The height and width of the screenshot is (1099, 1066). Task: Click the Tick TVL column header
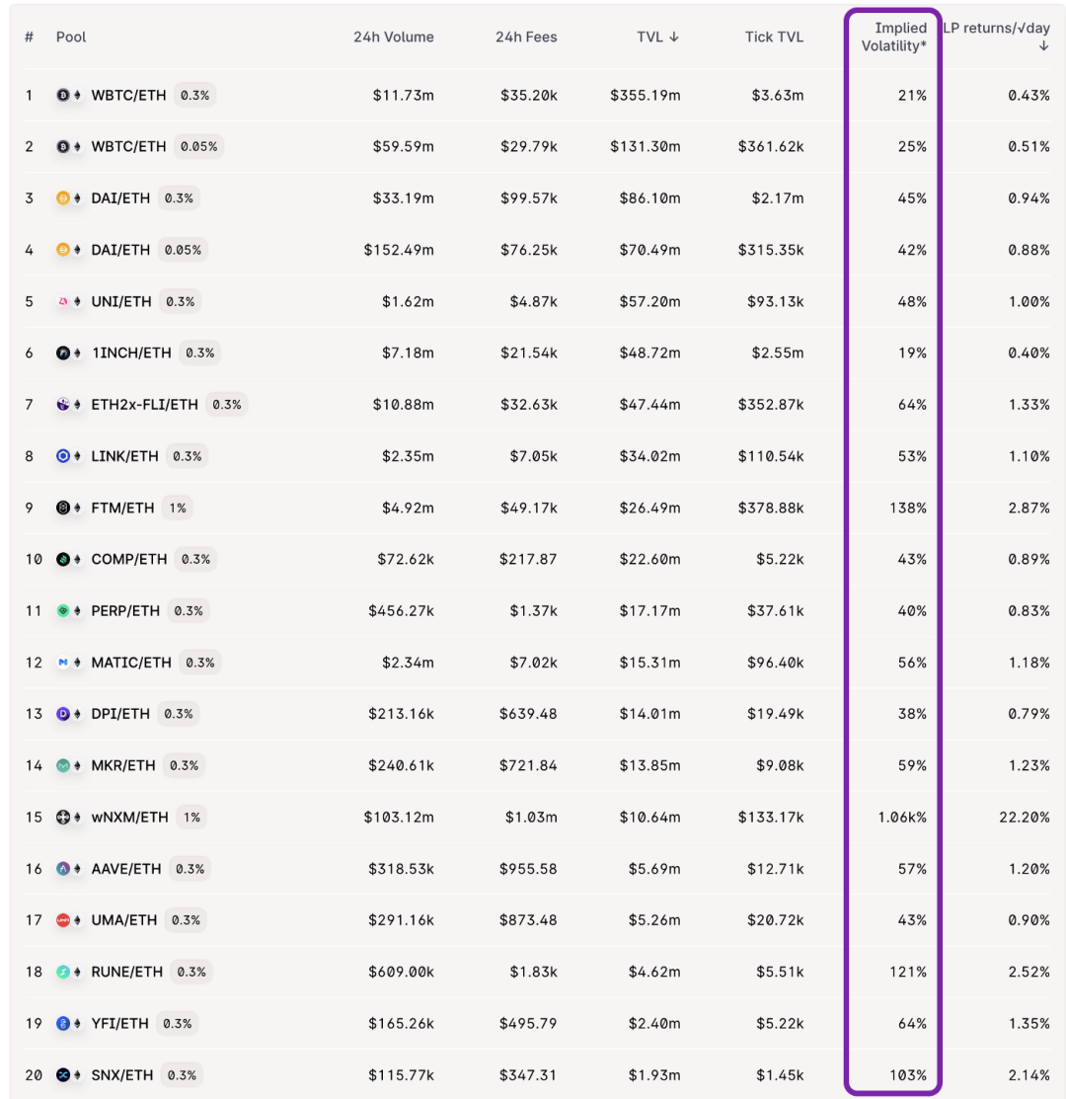(x=774, y=38)
